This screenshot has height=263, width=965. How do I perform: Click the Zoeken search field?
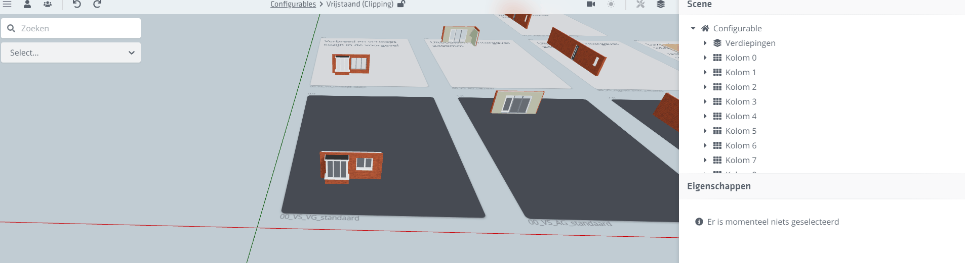(x=76, y=28)
